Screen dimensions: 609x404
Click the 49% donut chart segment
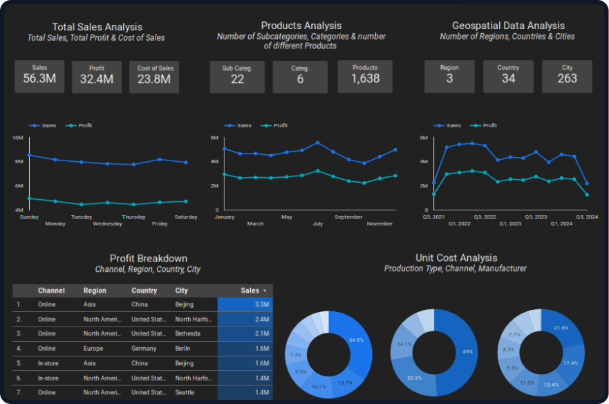465,351
